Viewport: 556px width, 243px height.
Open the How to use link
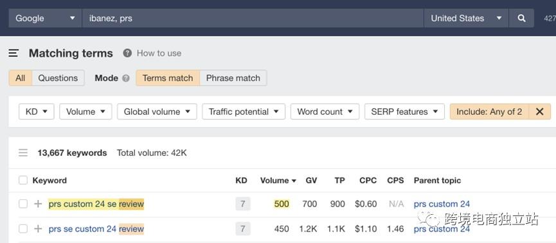click(159, 53)
